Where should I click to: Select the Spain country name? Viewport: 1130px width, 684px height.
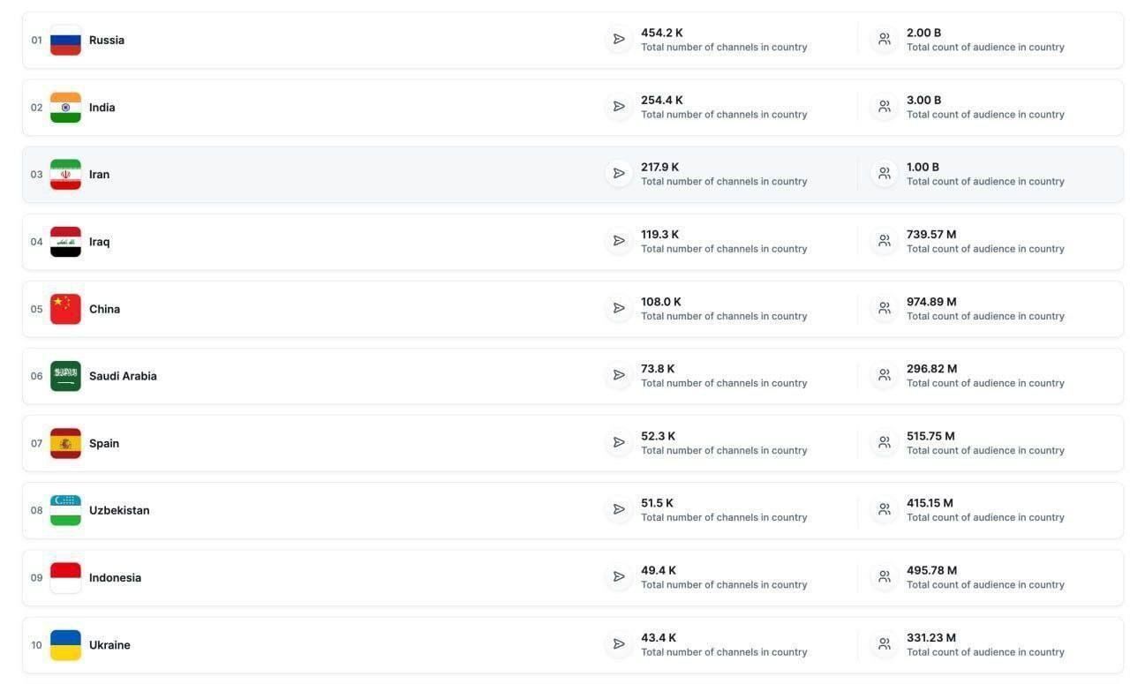(104, 443)
